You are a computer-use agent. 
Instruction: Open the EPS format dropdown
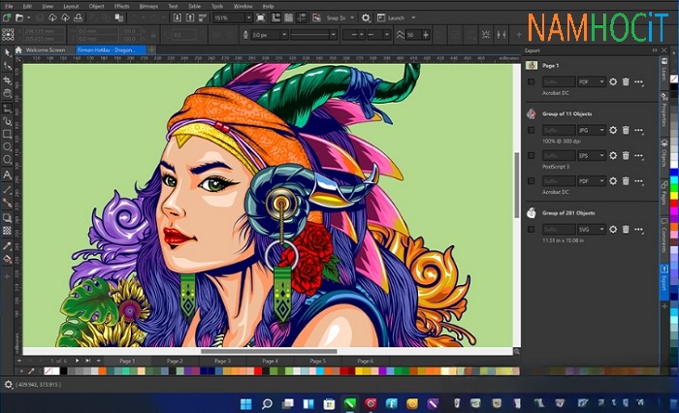591,155
